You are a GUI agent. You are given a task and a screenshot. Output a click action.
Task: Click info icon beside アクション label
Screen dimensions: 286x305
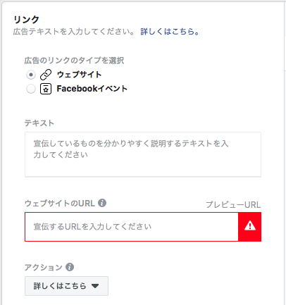point(70,267)
